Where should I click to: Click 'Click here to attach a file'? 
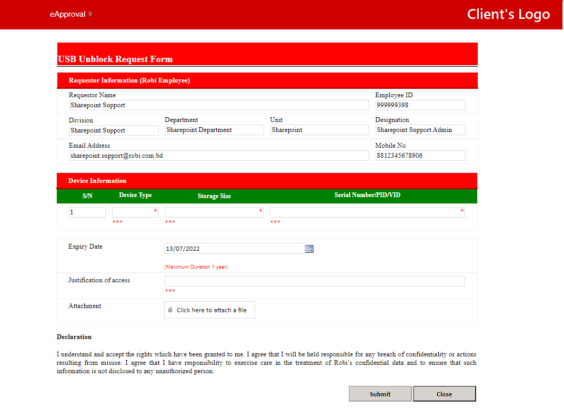[211, 310]
